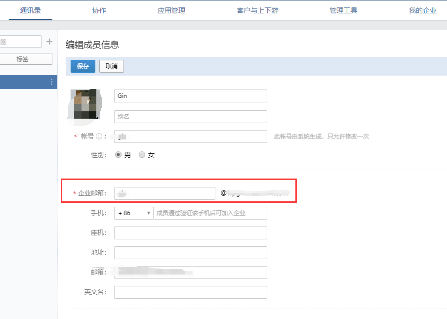Switch to the 通讯录 tab
Screen dimensions: 447x319
click(30, 10)
